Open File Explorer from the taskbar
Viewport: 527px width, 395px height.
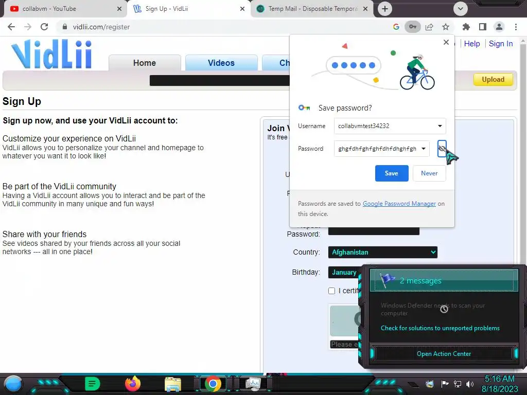coord(173,384)
